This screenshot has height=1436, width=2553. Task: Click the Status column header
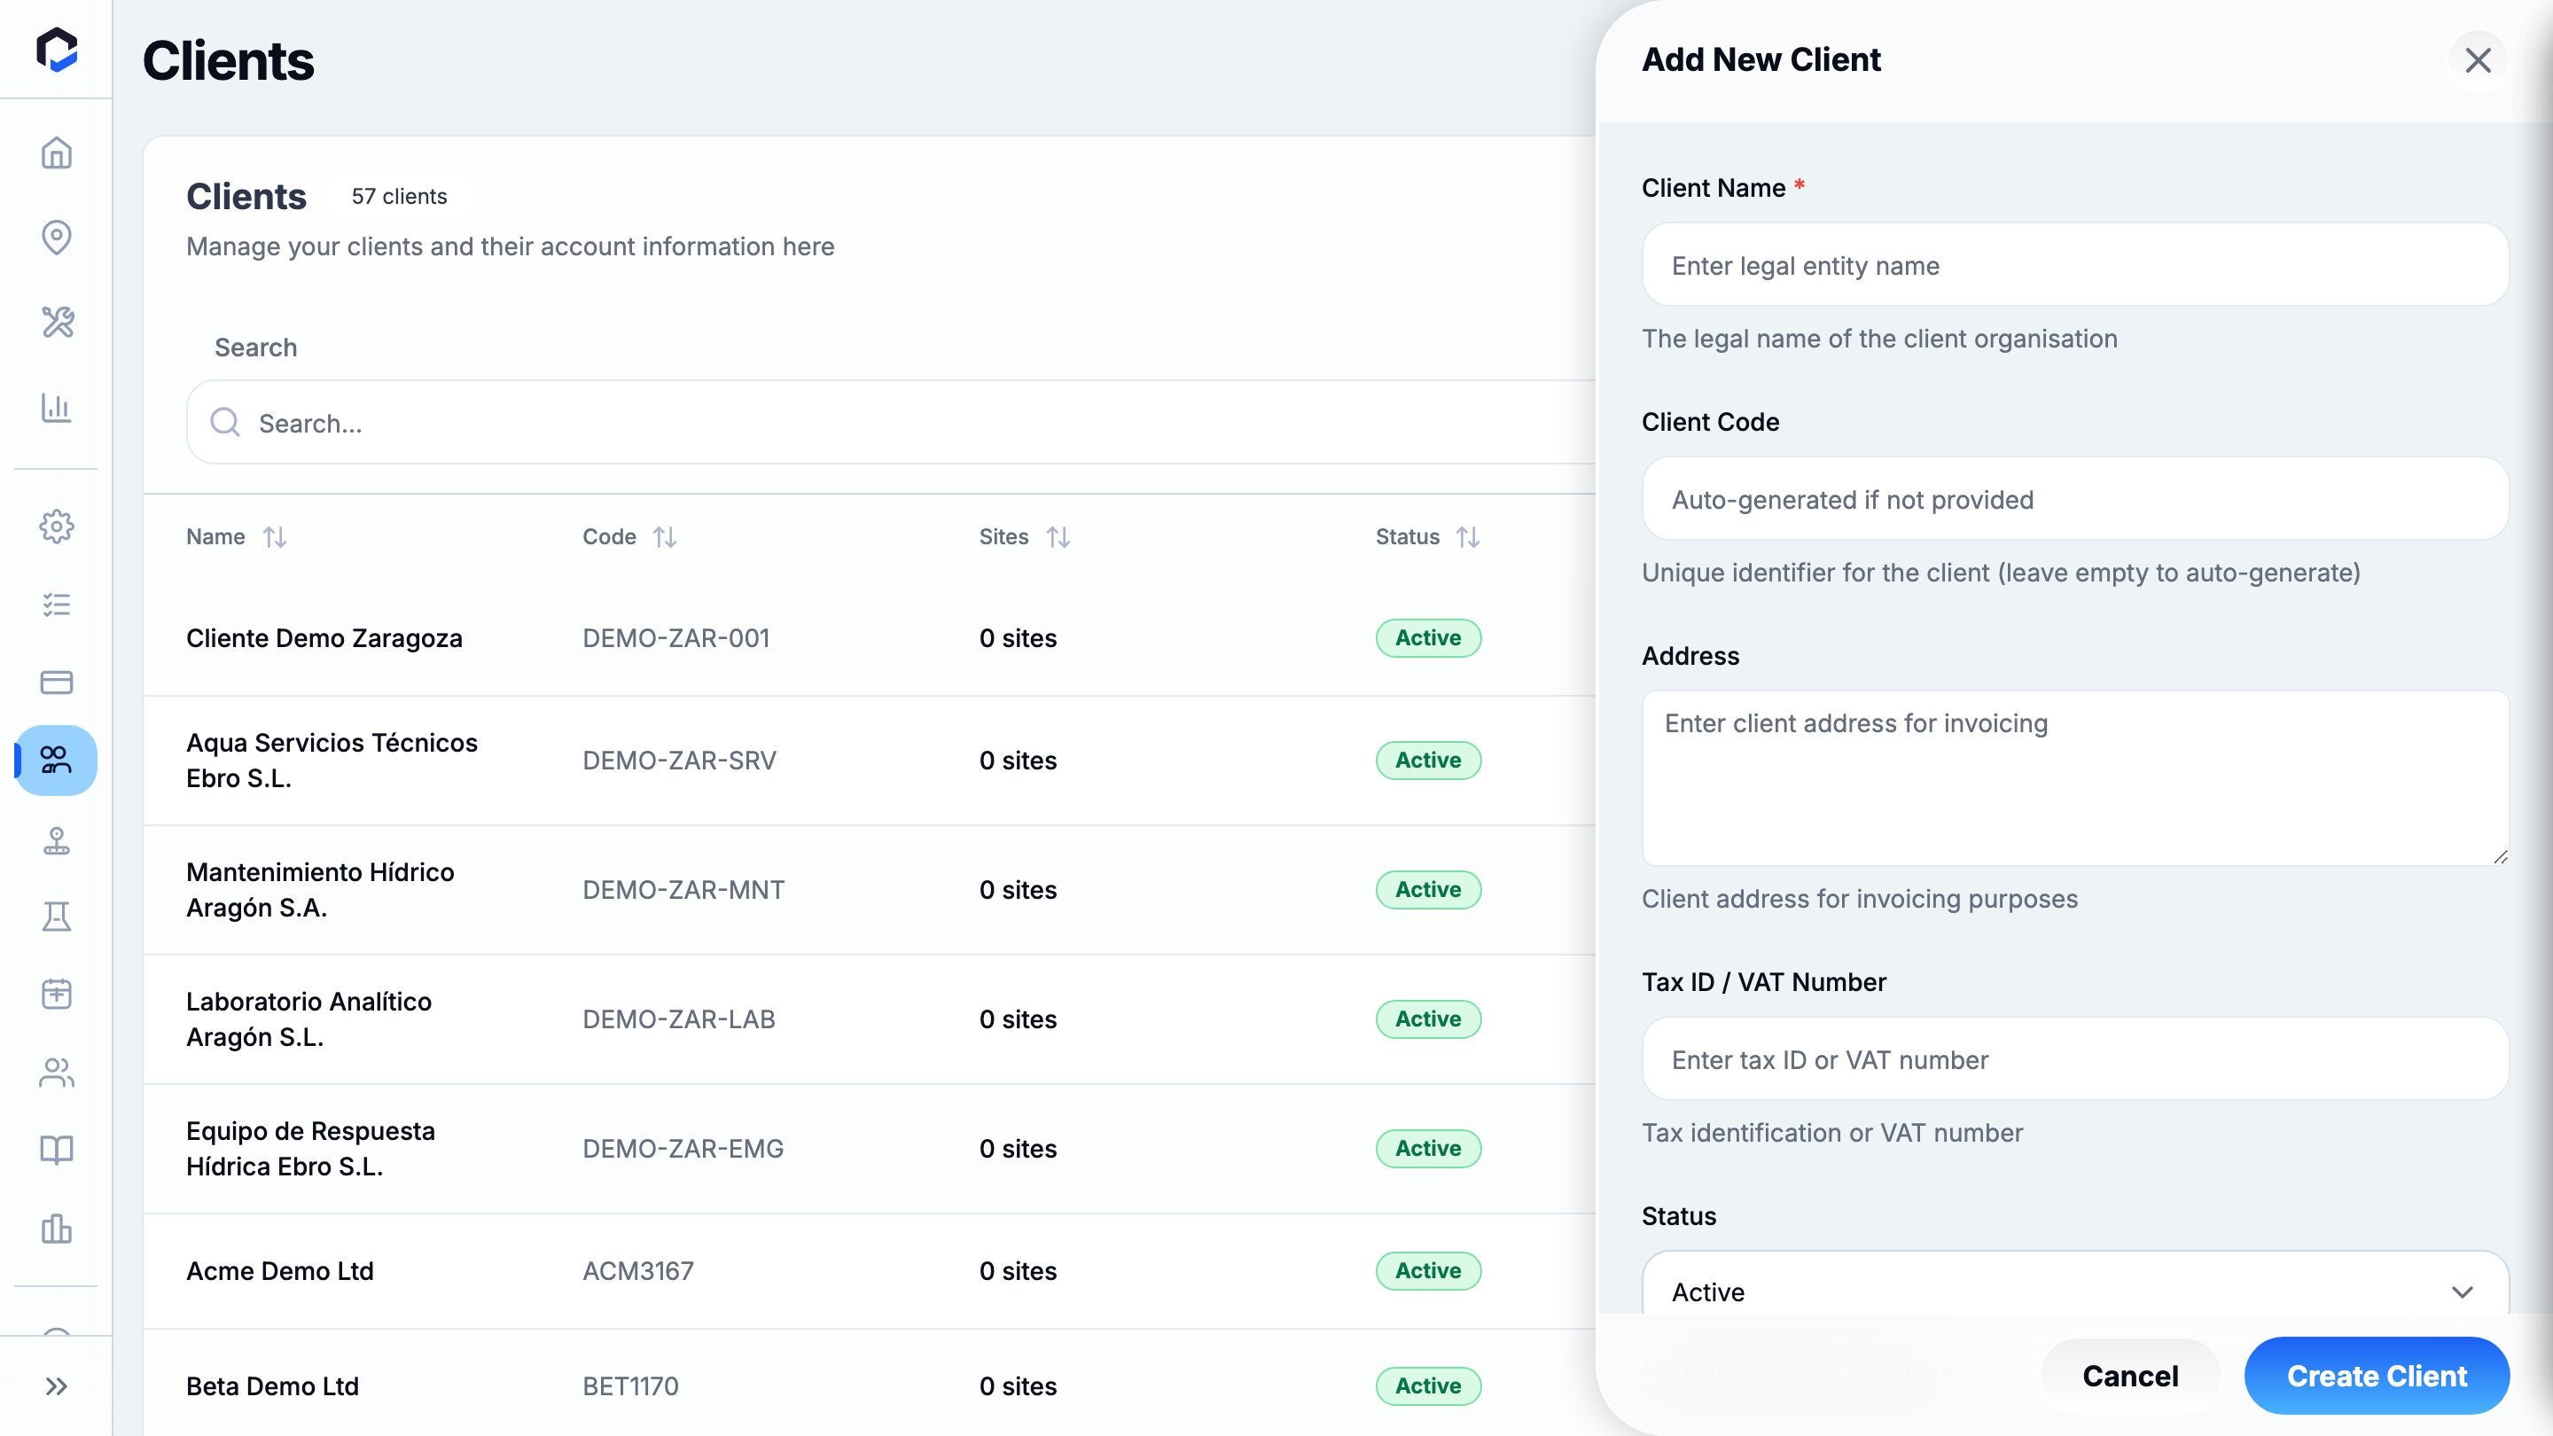pos(1406,537)
